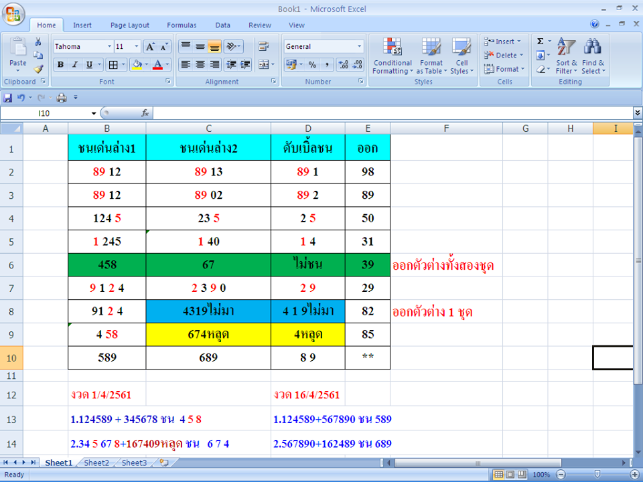Open Cell Styles gallery

pos(461,56)
